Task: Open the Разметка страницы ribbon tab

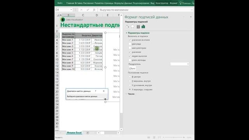Action: pos(104,3)
